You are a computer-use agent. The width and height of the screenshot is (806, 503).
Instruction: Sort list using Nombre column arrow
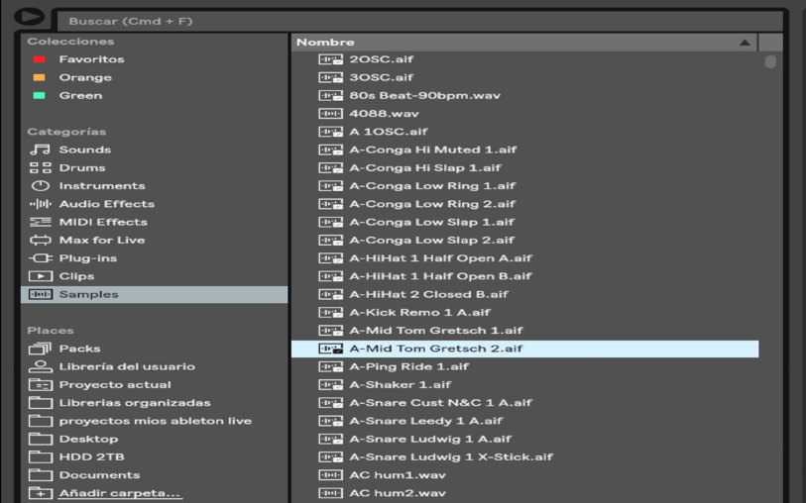click(x=745, y=43)
